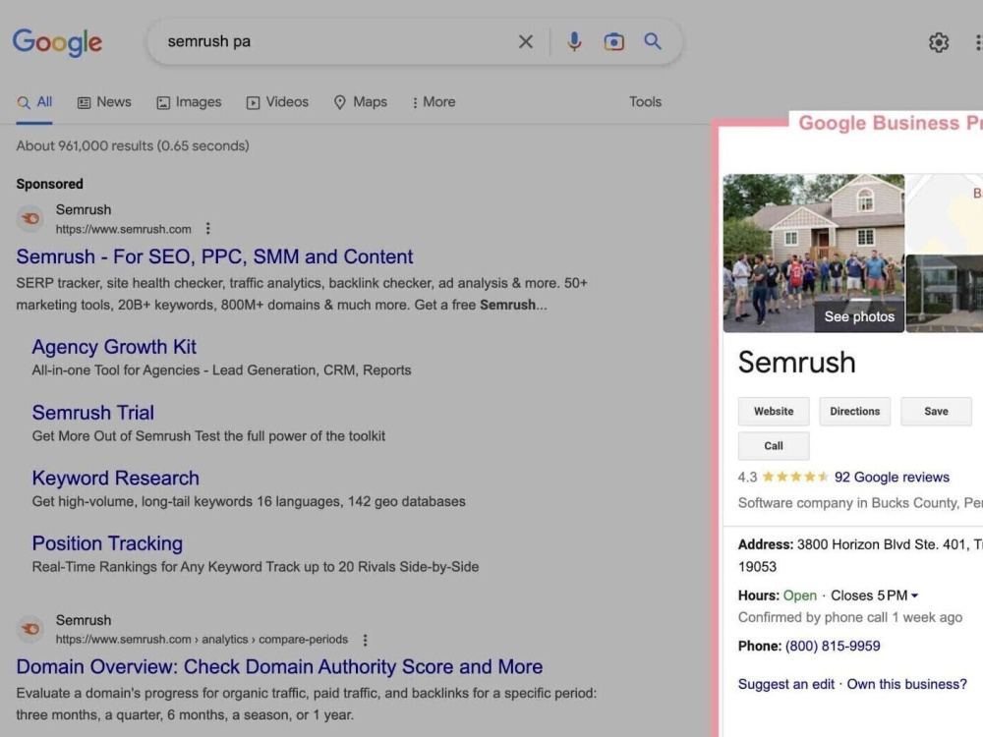This screenshot has width=983, height=737.
Task: Click 'Software company in Bucks County' text
Action: tap(848, 503)
